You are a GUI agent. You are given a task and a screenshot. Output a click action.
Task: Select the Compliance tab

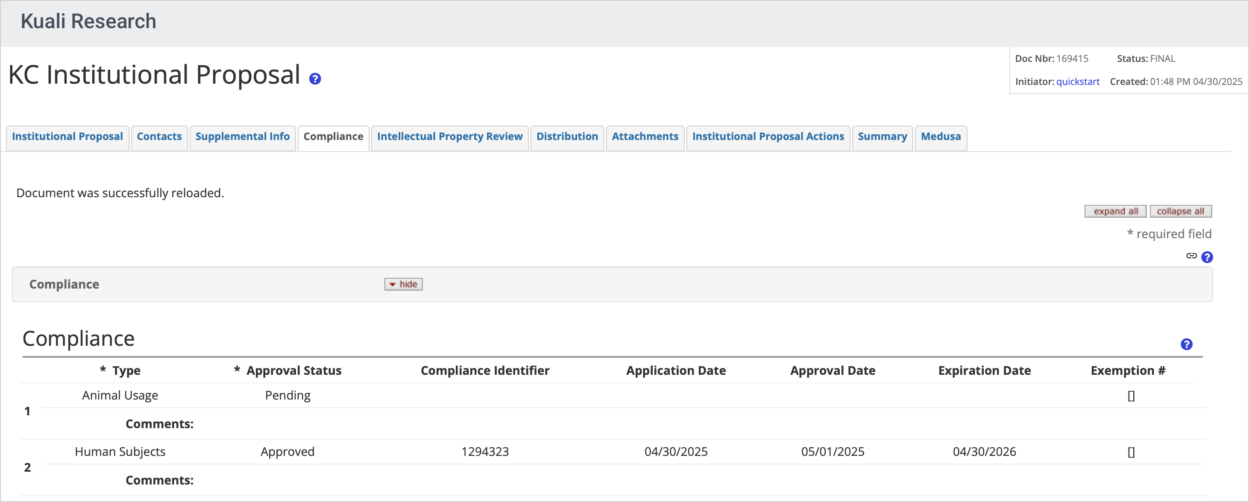click(x=333, y=137)
